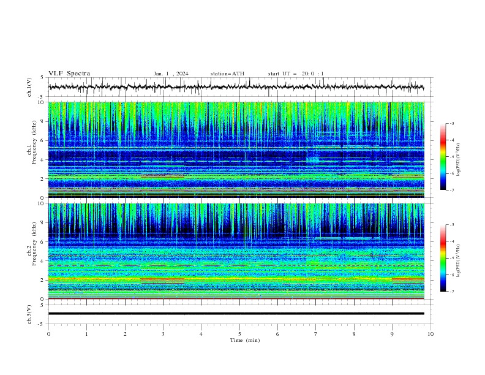Click the ch.3 flat black waveform trace
The width and height of the screenshot is (485, 375).
click(236, 314)
